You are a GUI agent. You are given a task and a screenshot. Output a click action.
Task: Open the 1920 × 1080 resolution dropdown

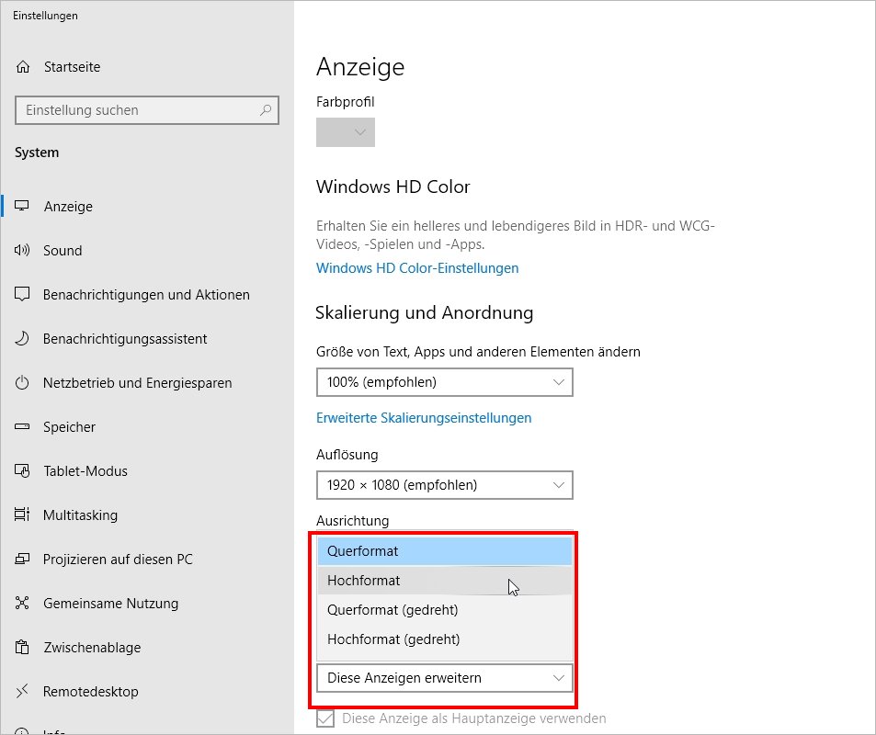point(444,485)
